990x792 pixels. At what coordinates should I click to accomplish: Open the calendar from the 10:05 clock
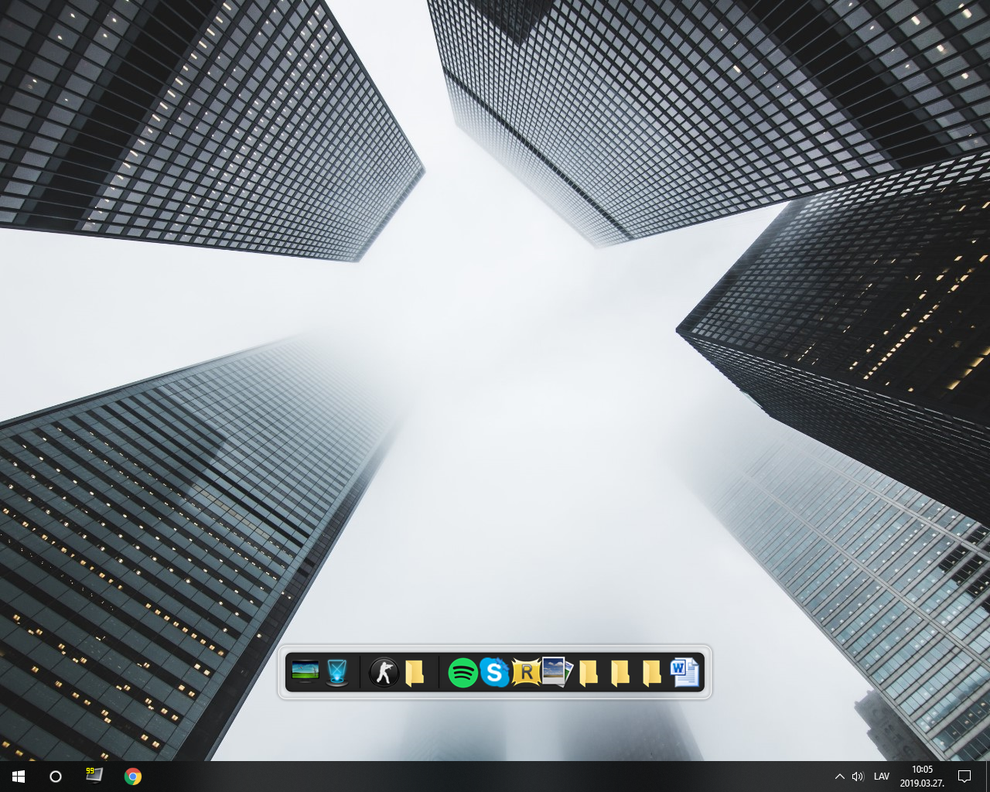coord(922,776)
